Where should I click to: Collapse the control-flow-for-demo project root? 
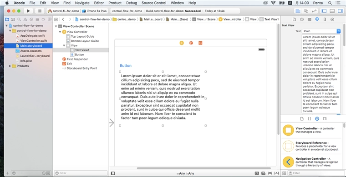pyautogui.click(x=7, y=25)
